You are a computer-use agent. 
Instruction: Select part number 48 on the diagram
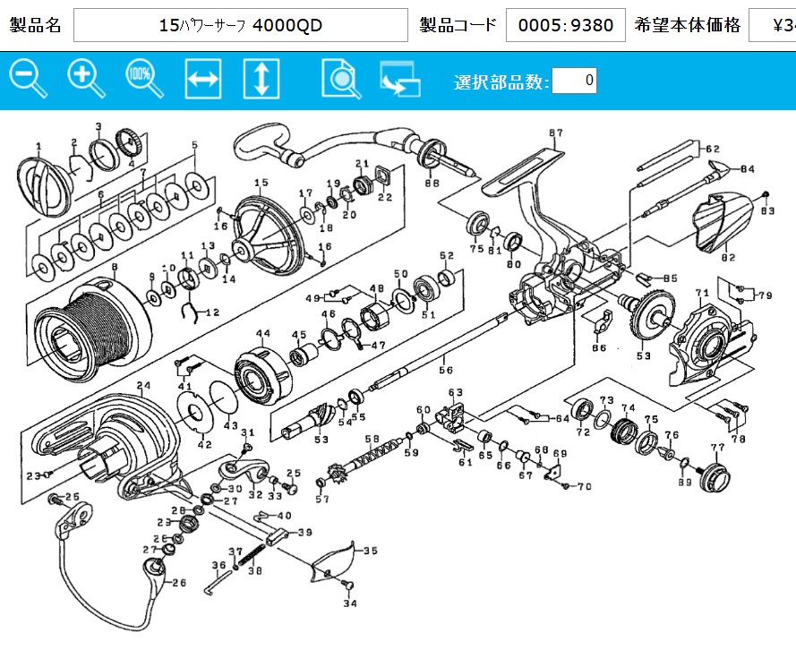377,288
